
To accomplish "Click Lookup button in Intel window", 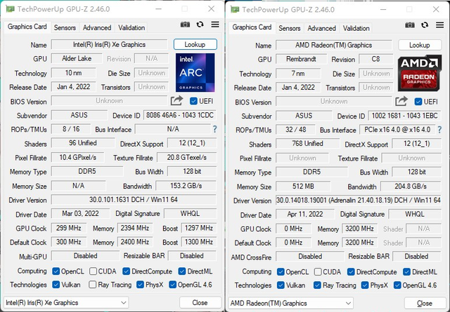I will point(195,44).
